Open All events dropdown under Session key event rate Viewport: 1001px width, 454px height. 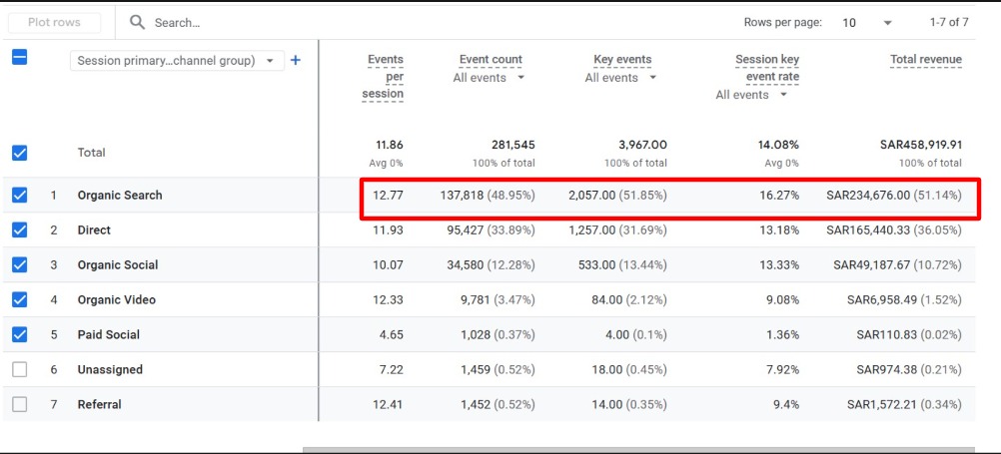pos(752,95)
